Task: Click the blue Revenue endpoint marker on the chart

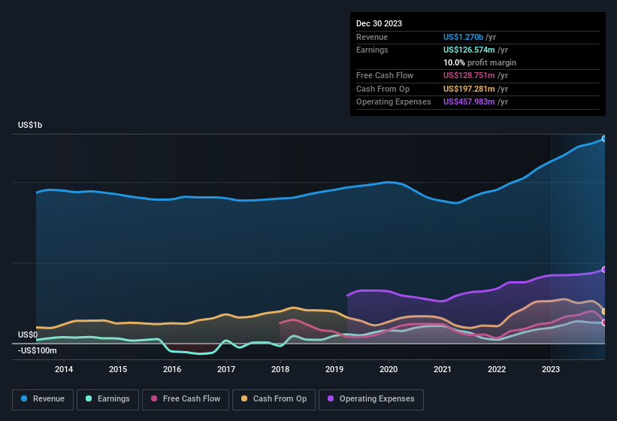Action: [x=603, y=138]
